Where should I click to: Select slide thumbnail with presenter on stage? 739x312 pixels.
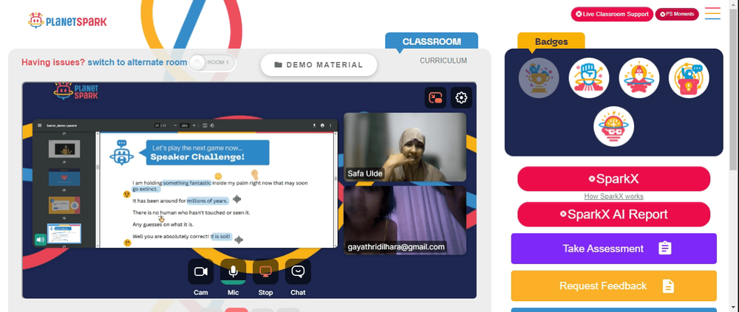pos(64,149)
